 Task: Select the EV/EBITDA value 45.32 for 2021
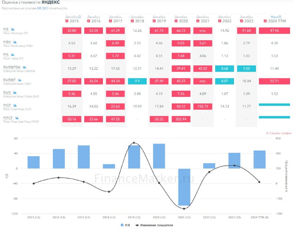[203, 68]
